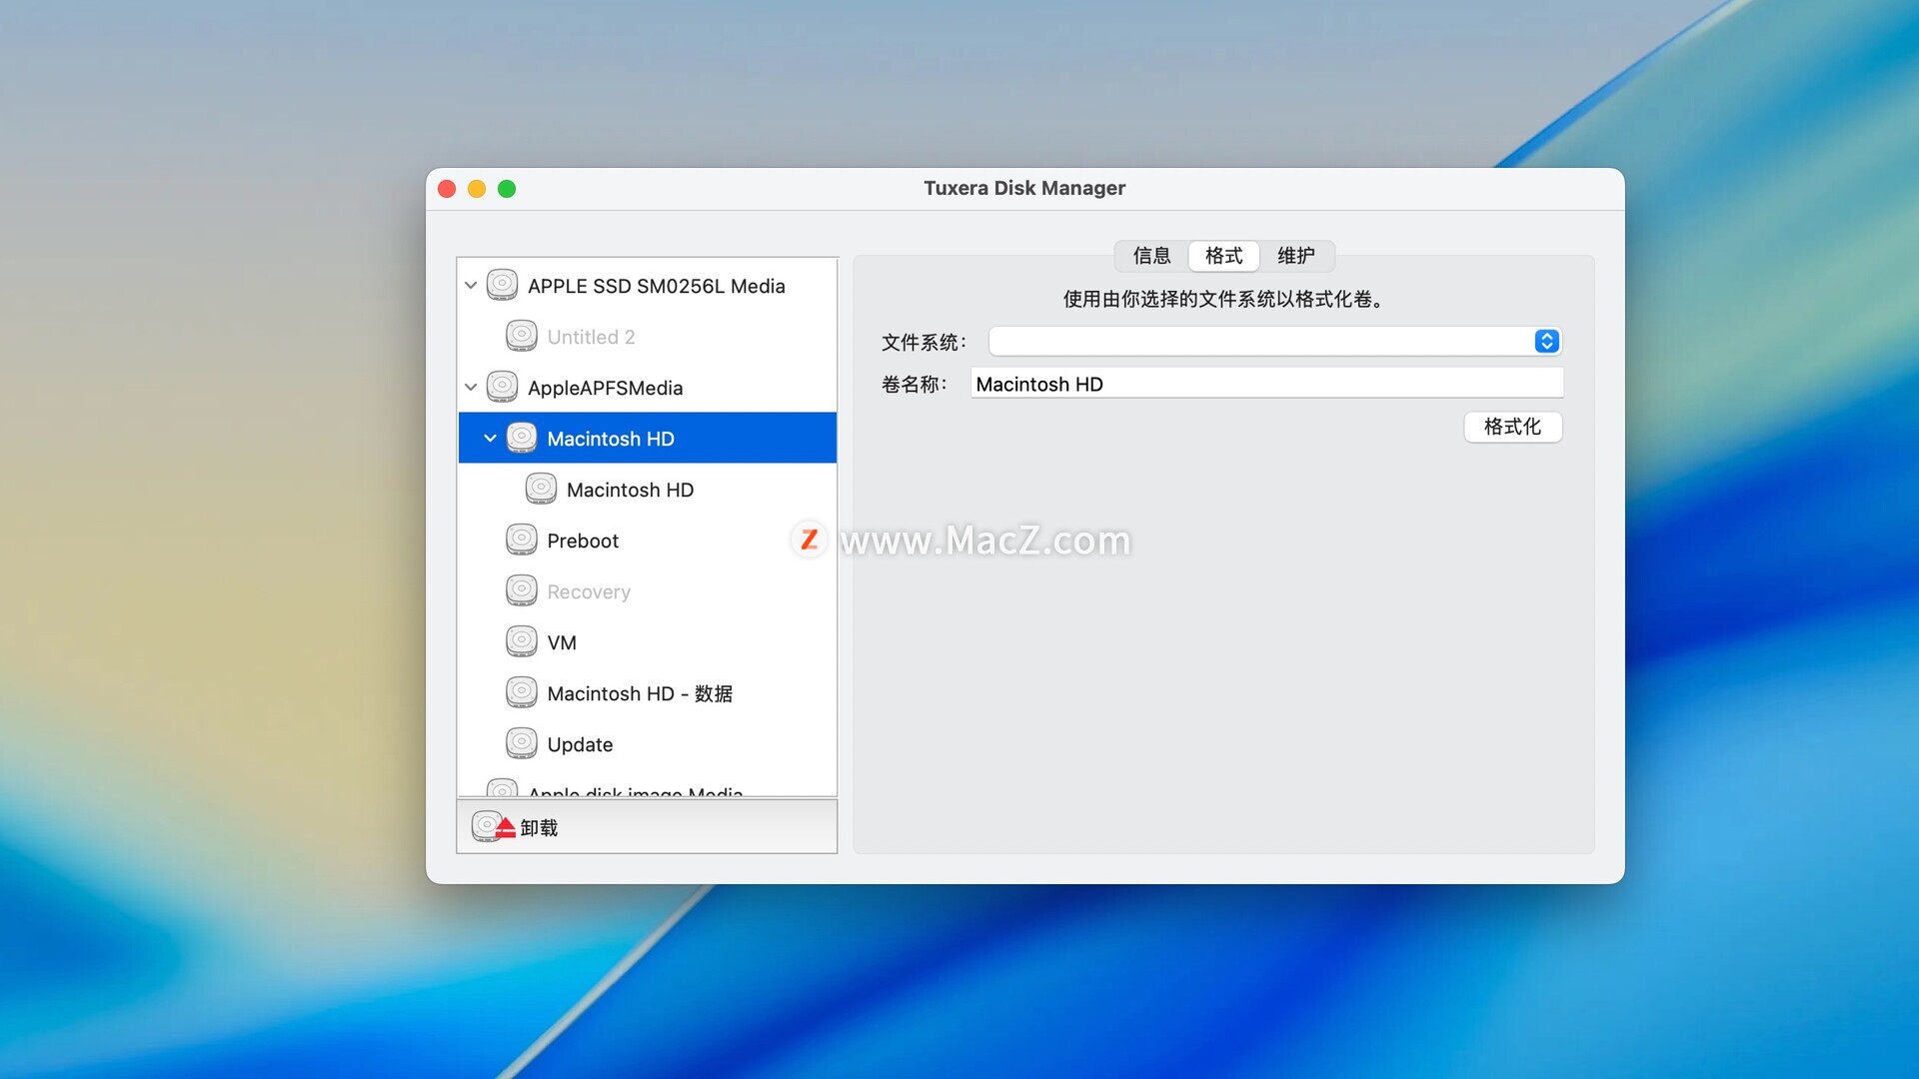Screen dimensions: 1919x1079
Task: Select the Recovery volume row
Action: tap(647, 591)
